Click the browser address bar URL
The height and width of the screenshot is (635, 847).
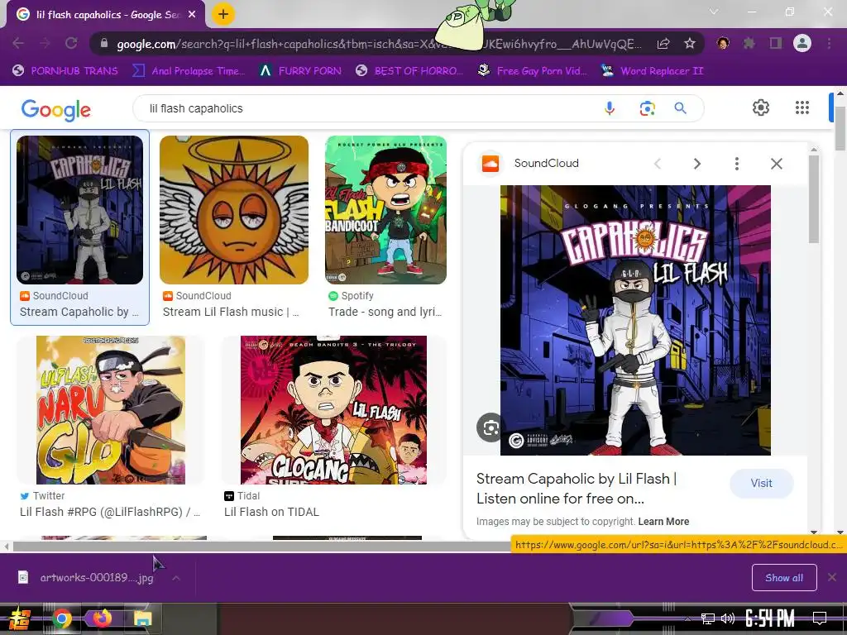(378, 44)
